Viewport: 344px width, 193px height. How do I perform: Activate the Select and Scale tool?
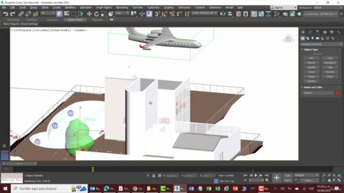(104, 14)
